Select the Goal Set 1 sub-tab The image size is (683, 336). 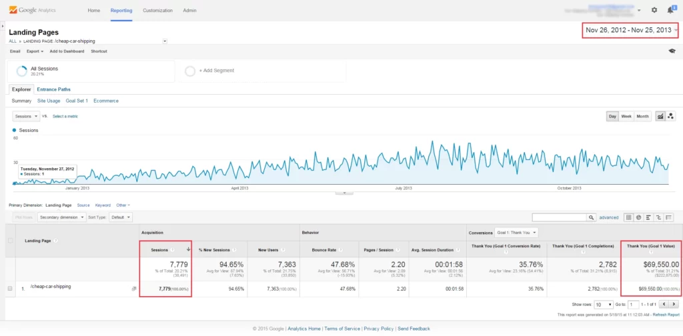[77, 101]
